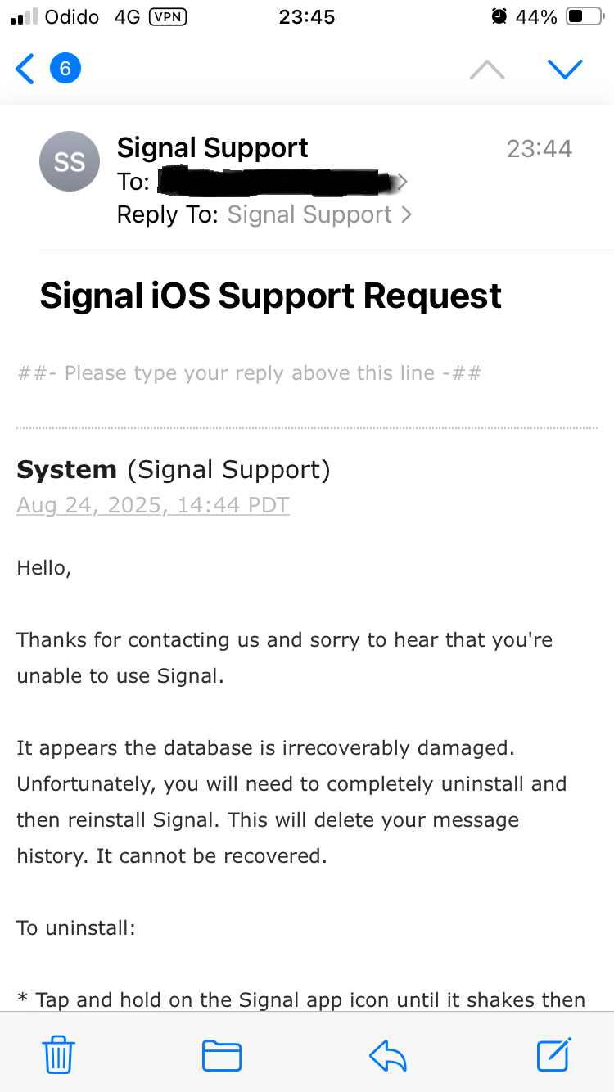Open reply options with the reply arrow
The image size is (614, 1092).
pos(388,1055)
